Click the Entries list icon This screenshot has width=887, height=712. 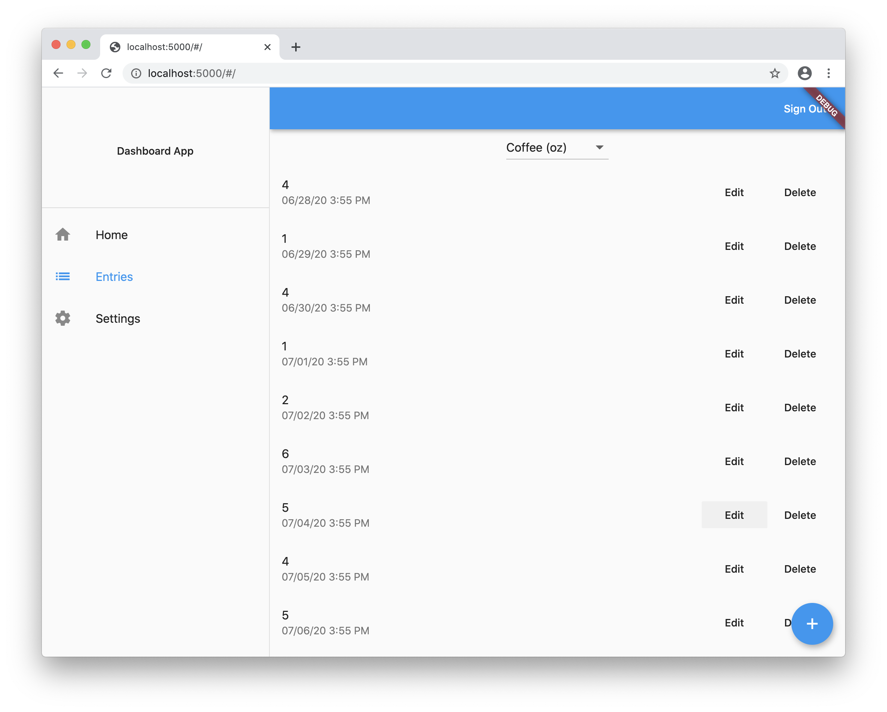pyautogui.click(x=62, y=276)
